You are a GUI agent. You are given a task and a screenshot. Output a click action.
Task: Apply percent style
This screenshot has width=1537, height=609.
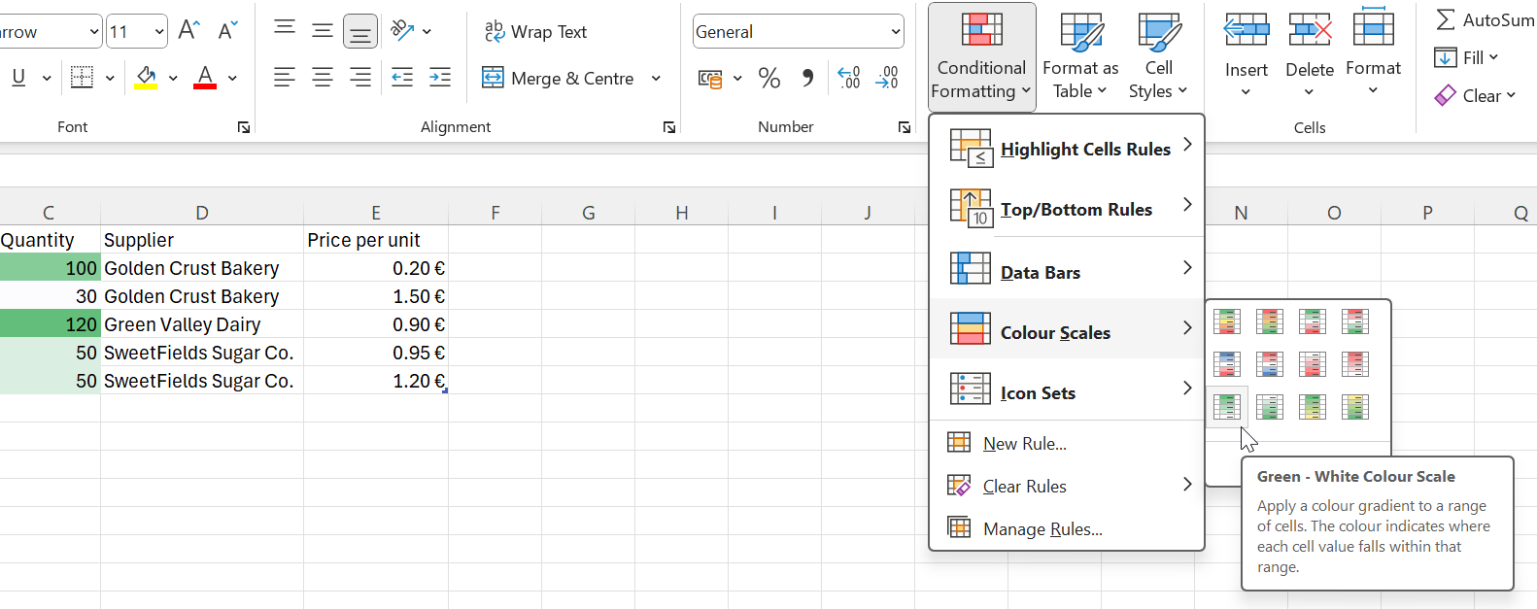pyautogui.click(x=769, y=78)
